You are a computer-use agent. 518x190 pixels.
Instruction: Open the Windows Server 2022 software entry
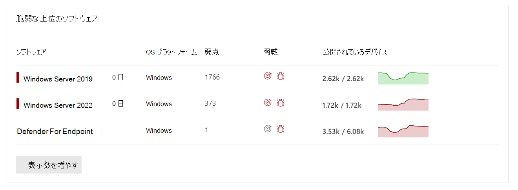pyautogui.click(x=58, y=105)
